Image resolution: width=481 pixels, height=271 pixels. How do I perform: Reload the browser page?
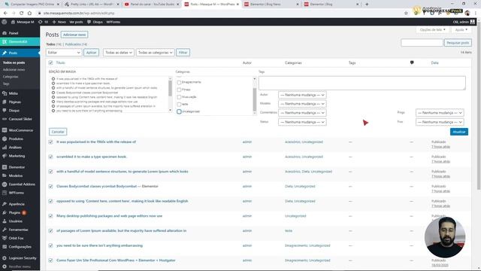coord(21,14)
